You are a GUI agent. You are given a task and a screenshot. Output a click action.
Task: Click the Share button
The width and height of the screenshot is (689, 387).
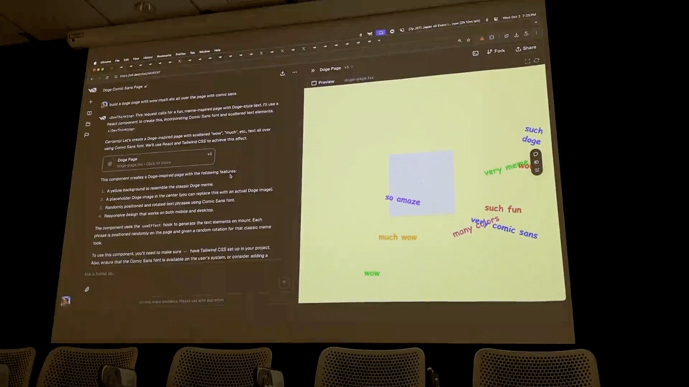[x=526, y=48]
